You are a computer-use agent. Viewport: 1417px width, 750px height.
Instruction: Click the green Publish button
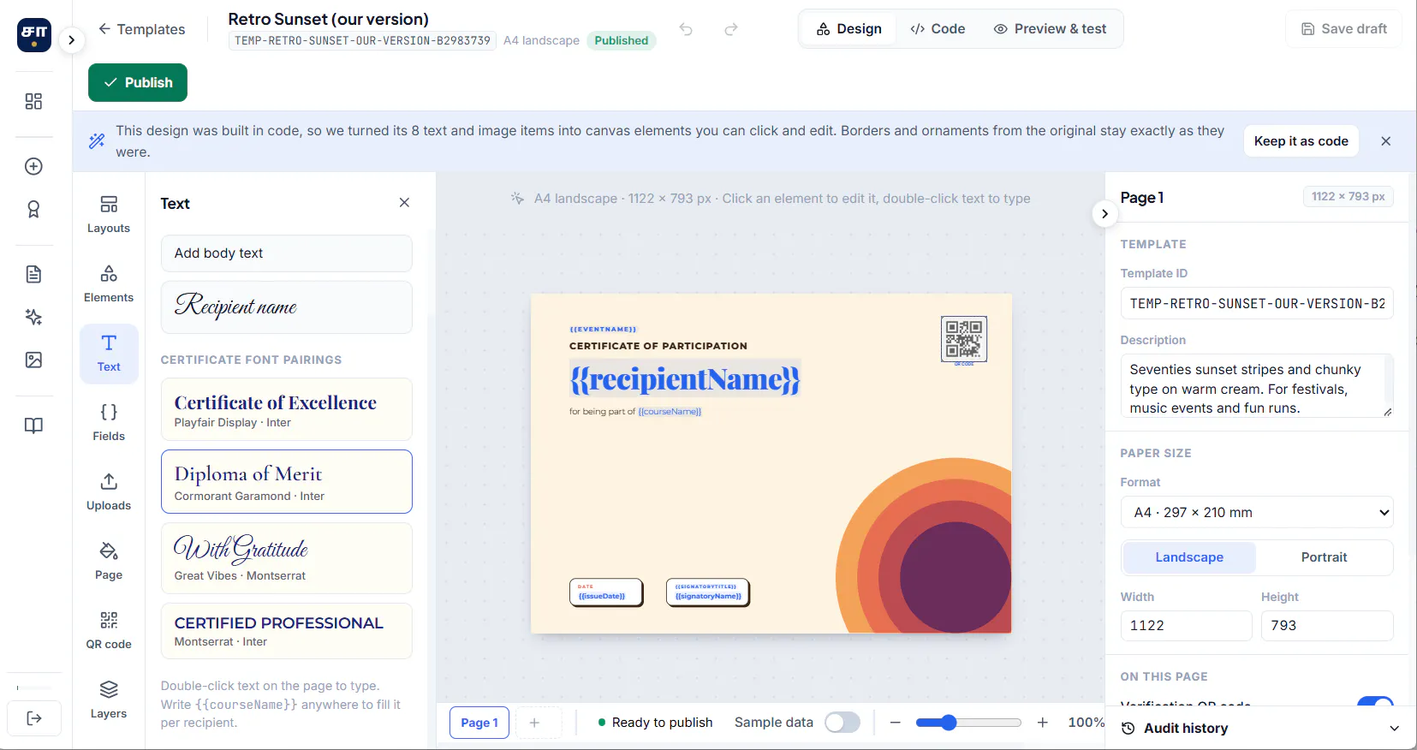click(138, 82)
